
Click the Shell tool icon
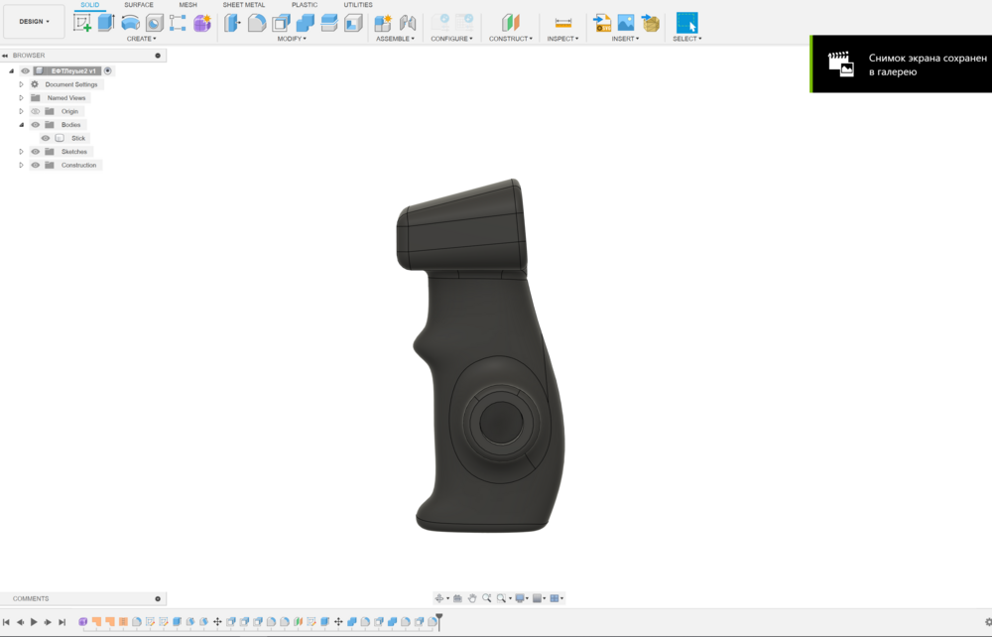(x=281, y=22)
